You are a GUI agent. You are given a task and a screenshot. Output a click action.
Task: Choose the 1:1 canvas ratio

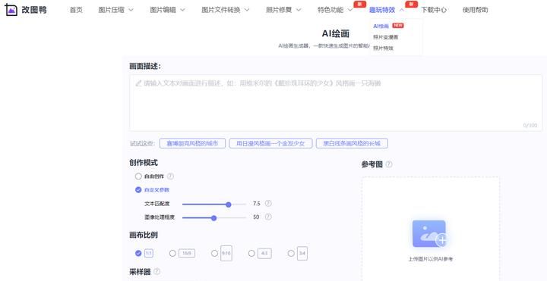click(x=138, y=254)
